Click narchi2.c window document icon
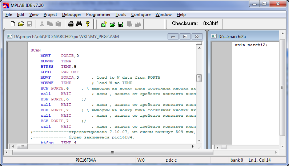The height and width of the screenshot is (166, 289). [214, 36]
